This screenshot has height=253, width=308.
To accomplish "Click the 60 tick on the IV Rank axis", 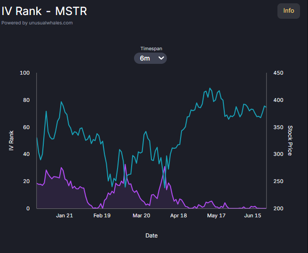I will tap(26, 127).
